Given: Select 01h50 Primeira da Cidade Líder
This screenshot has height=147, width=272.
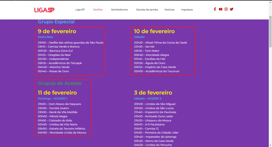Looking at the screenshot, I should pos(156,133).
